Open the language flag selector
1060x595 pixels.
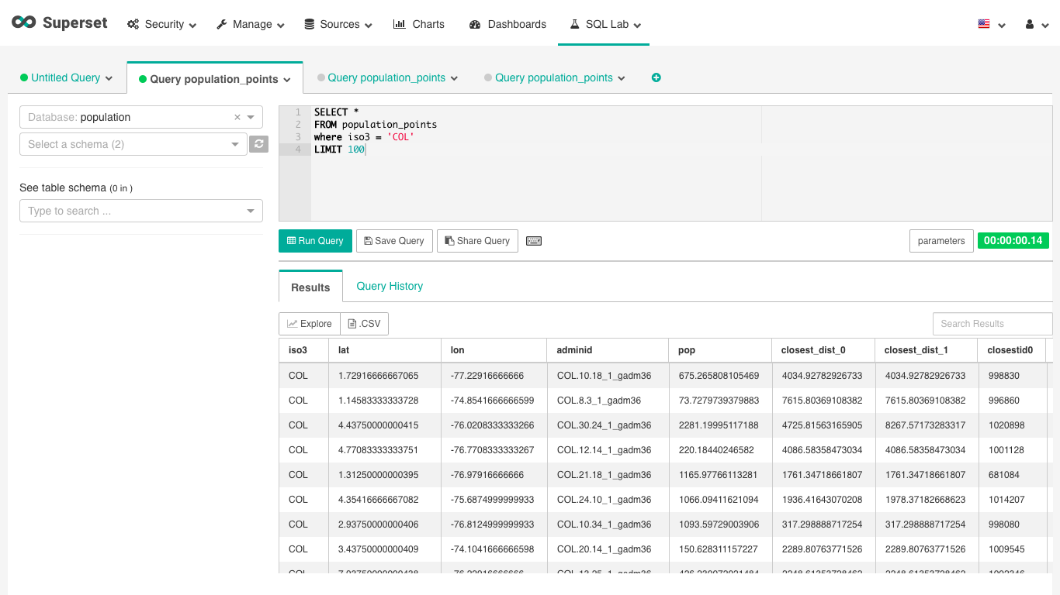click(991, 24)
